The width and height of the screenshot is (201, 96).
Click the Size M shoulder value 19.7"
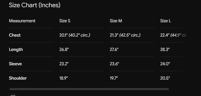[114, 78]
